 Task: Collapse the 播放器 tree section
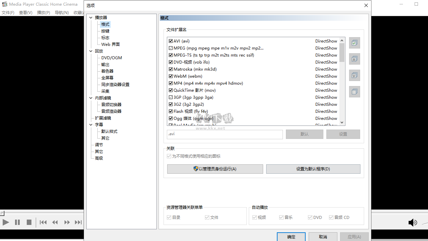click(x=91, y=17)
